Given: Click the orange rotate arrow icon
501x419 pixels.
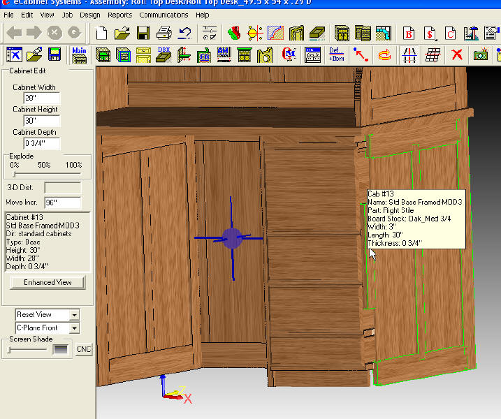Looking at the screenshot, I should [x=384, y=54].
